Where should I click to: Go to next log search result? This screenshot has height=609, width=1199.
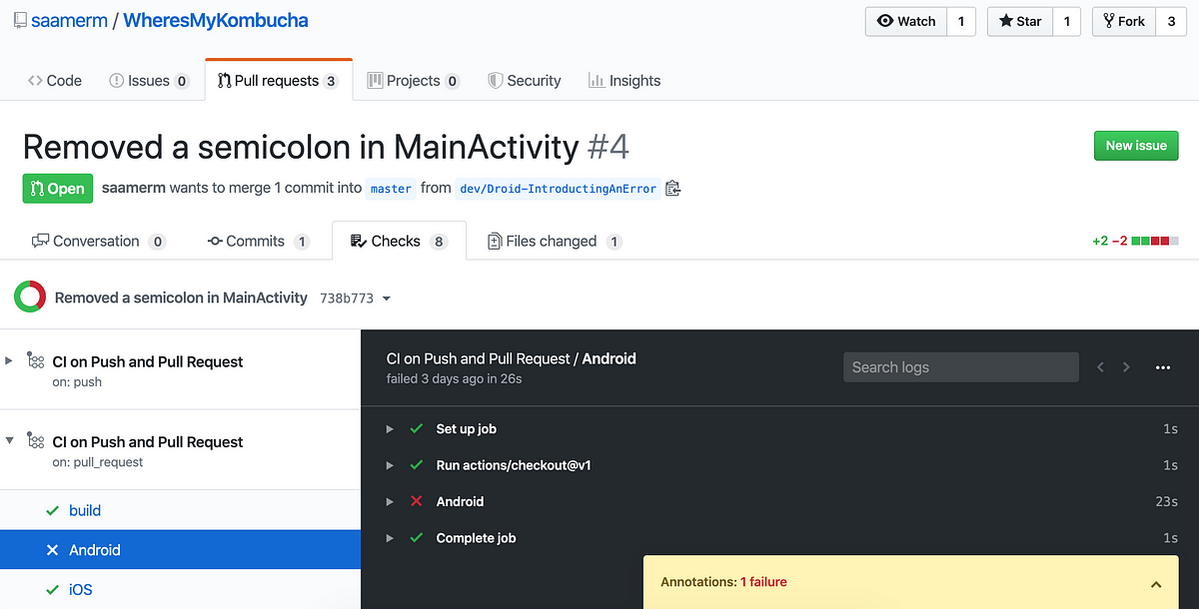coord(1126,367)
